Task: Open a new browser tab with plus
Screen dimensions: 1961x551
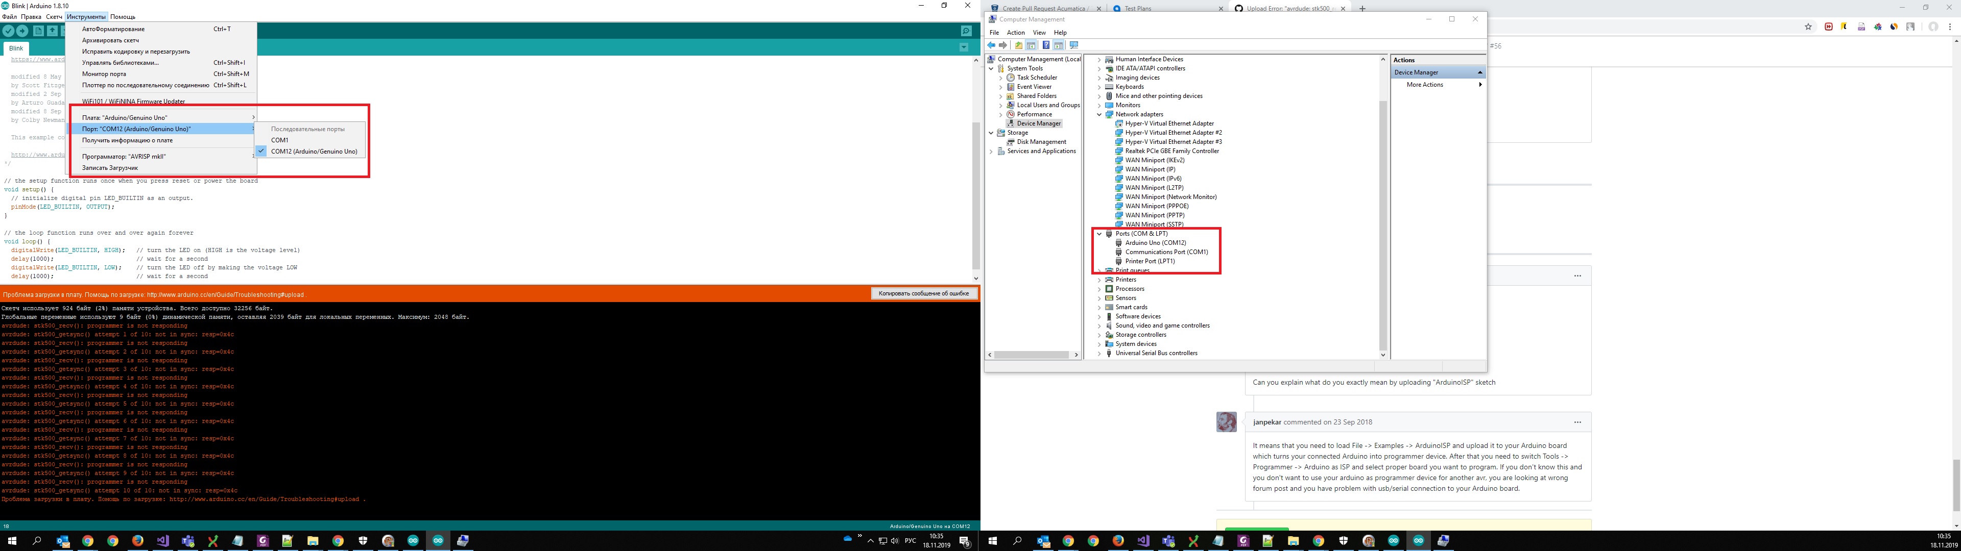Action: tap(1362, 8)
